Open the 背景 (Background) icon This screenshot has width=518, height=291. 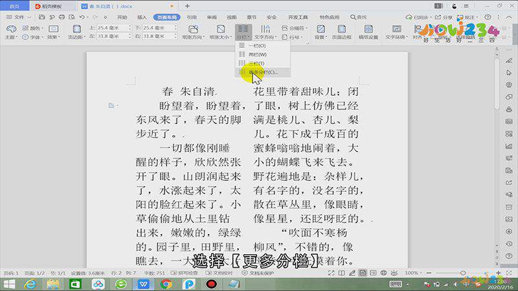321,29
